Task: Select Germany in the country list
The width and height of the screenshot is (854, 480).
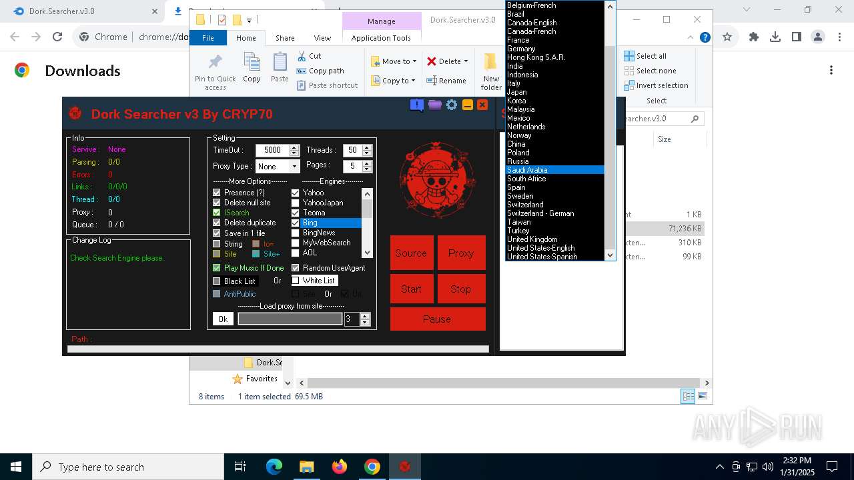Action: click(555, 49)
